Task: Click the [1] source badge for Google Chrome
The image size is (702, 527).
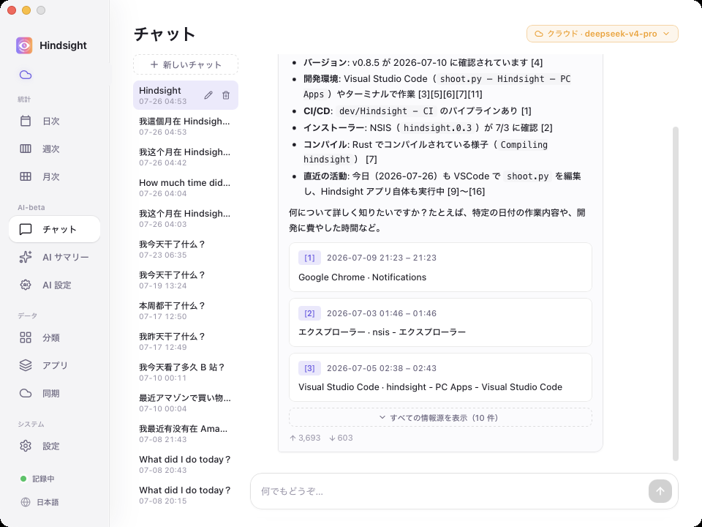Action: 309,258
